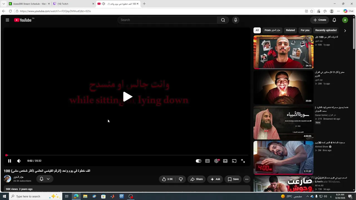Open the Quran home channel link
Image resolution: width=356 pixels, height=200 pixels.
tap(325, 115)
